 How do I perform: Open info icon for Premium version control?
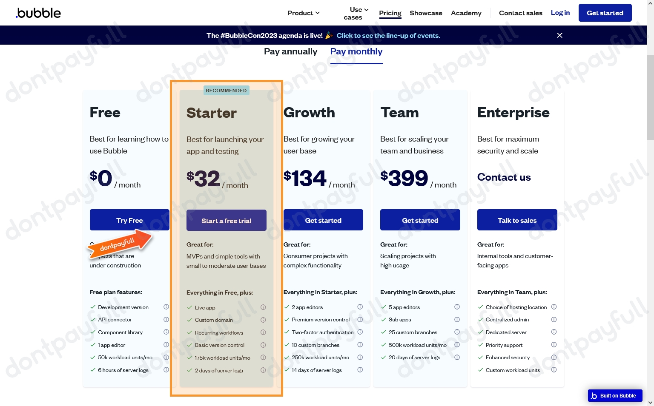tap(360, 320)
